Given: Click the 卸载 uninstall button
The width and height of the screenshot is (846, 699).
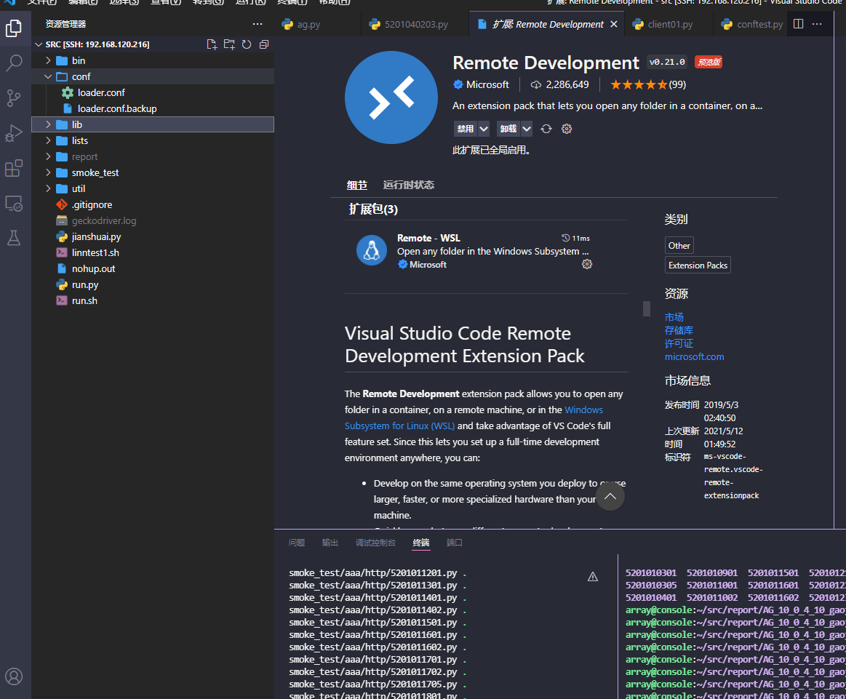Looking at the screenshot, I should (x=508, y=129).
